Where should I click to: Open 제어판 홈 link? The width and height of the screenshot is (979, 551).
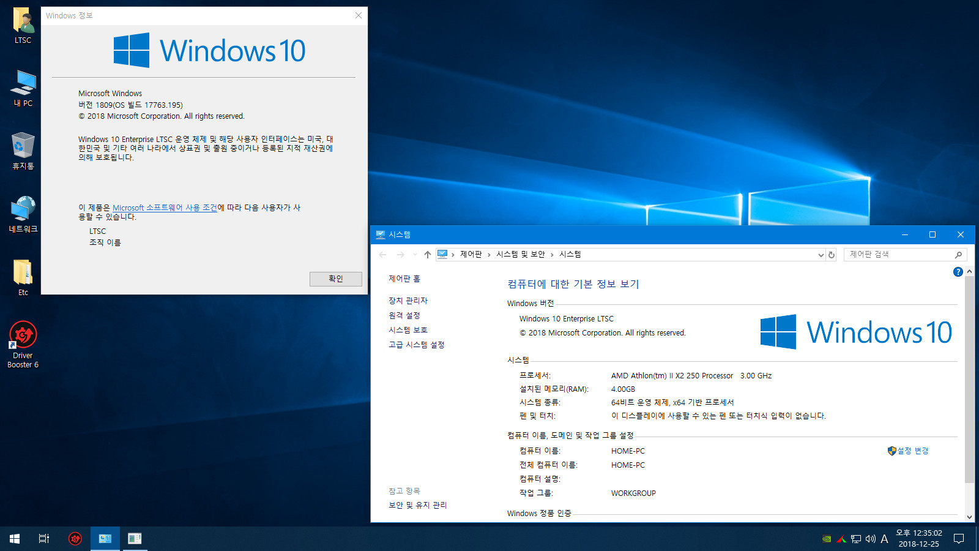(x=404, y=279)
